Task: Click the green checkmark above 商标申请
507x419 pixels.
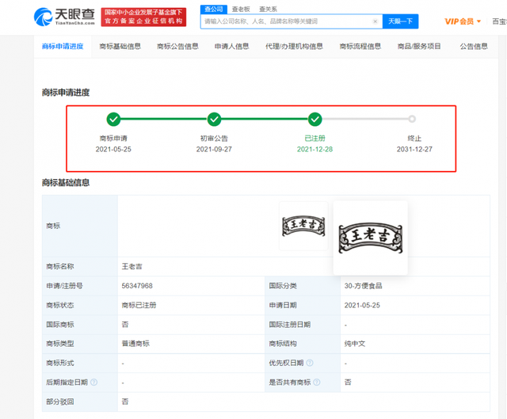Action: pos(113,120)
